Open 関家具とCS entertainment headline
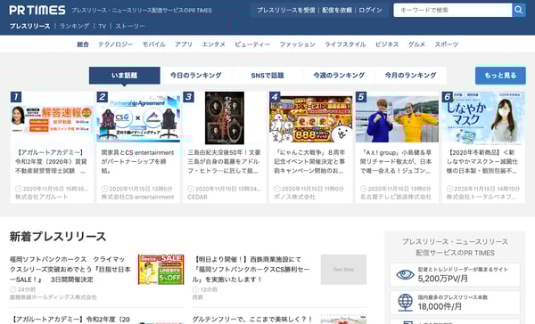 tap(138, 161)
